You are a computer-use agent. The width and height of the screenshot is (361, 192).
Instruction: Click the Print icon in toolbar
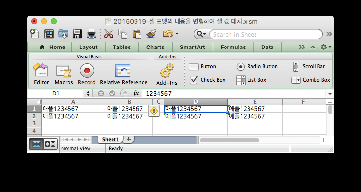click(91, 34)
